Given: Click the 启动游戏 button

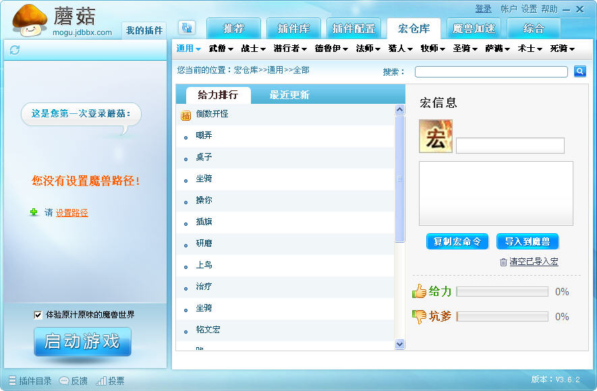Looking at the screenshot, I should click(x=82, y=342).
